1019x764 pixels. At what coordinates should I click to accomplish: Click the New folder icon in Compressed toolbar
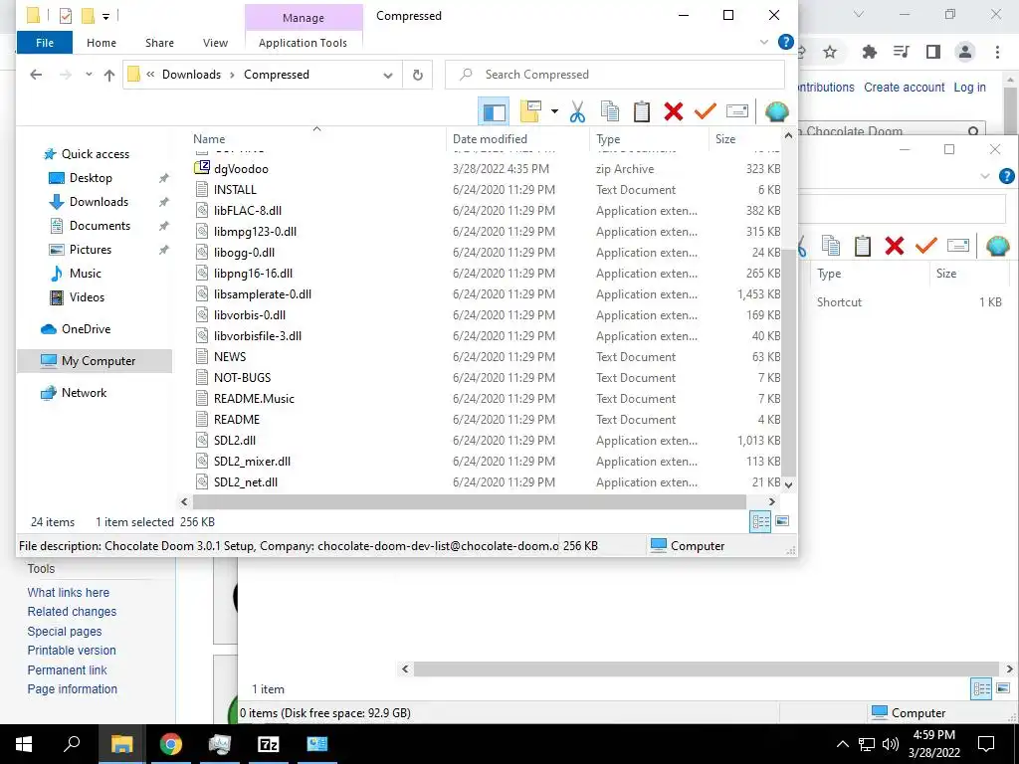[531, 111]
